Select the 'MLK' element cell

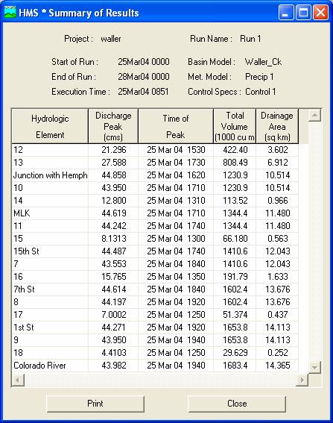50,213
